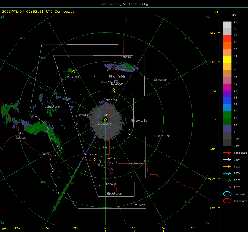Select yellow diamond marker beside RockyMH
The width and height of the screenshot is (248, 232).
coord(74,72)
